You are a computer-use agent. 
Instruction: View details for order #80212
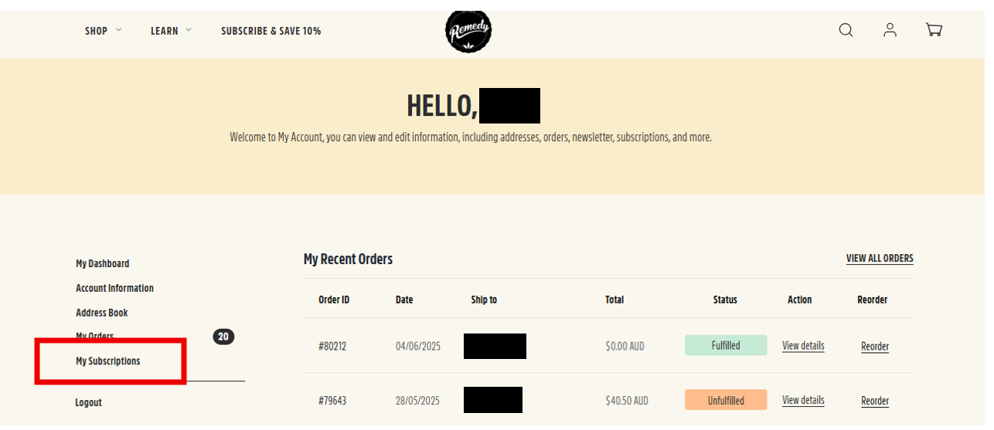coord(803,346)
